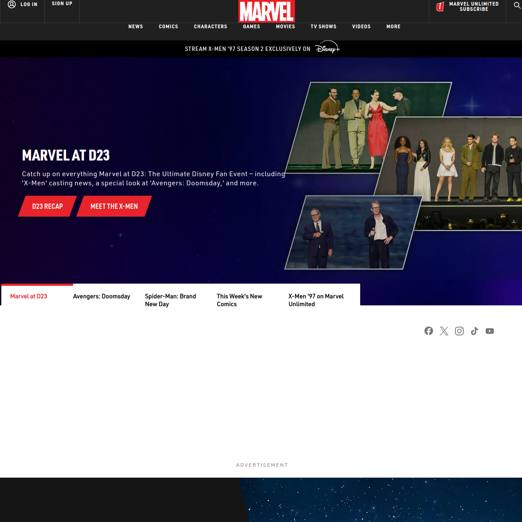Click the MEET THE X-MEN button
This screenshot has height=522, width=522.
point(114,206)
